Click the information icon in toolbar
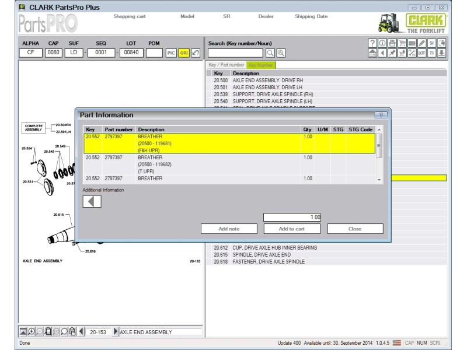The image size is (467, 350). click(x=382, y=43)
